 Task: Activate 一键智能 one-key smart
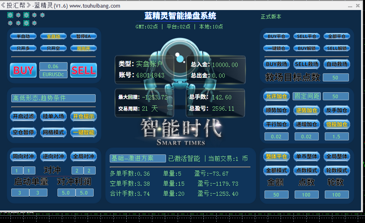pos(83,132)
